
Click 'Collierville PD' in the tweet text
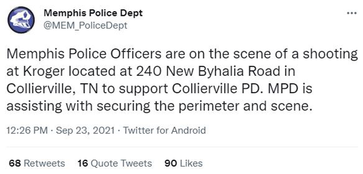pos(214,89)
